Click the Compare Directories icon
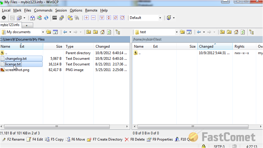 point(33,18)
